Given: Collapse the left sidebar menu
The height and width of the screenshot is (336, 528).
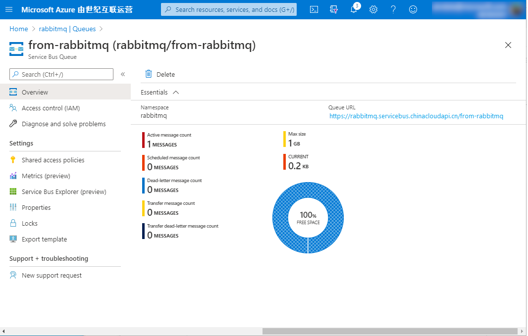Looking at the screenshot, I should coord(123,74).
